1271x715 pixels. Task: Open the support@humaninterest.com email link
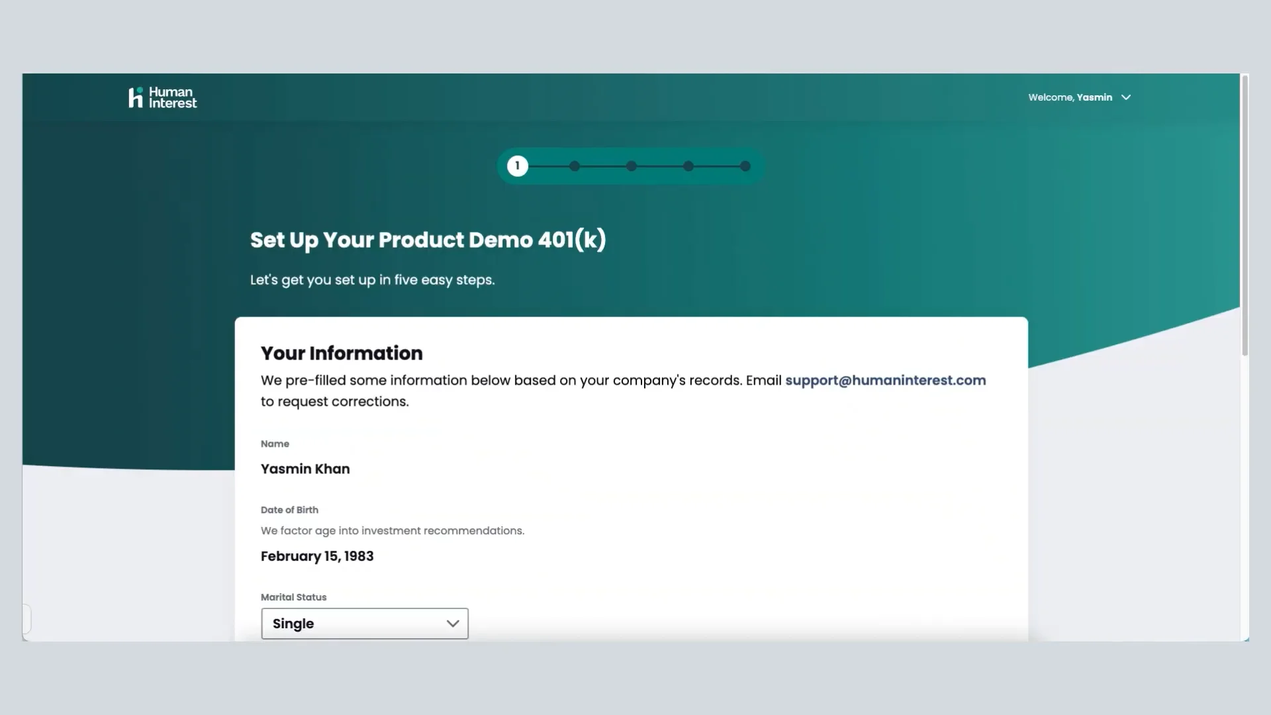point(886,381)
